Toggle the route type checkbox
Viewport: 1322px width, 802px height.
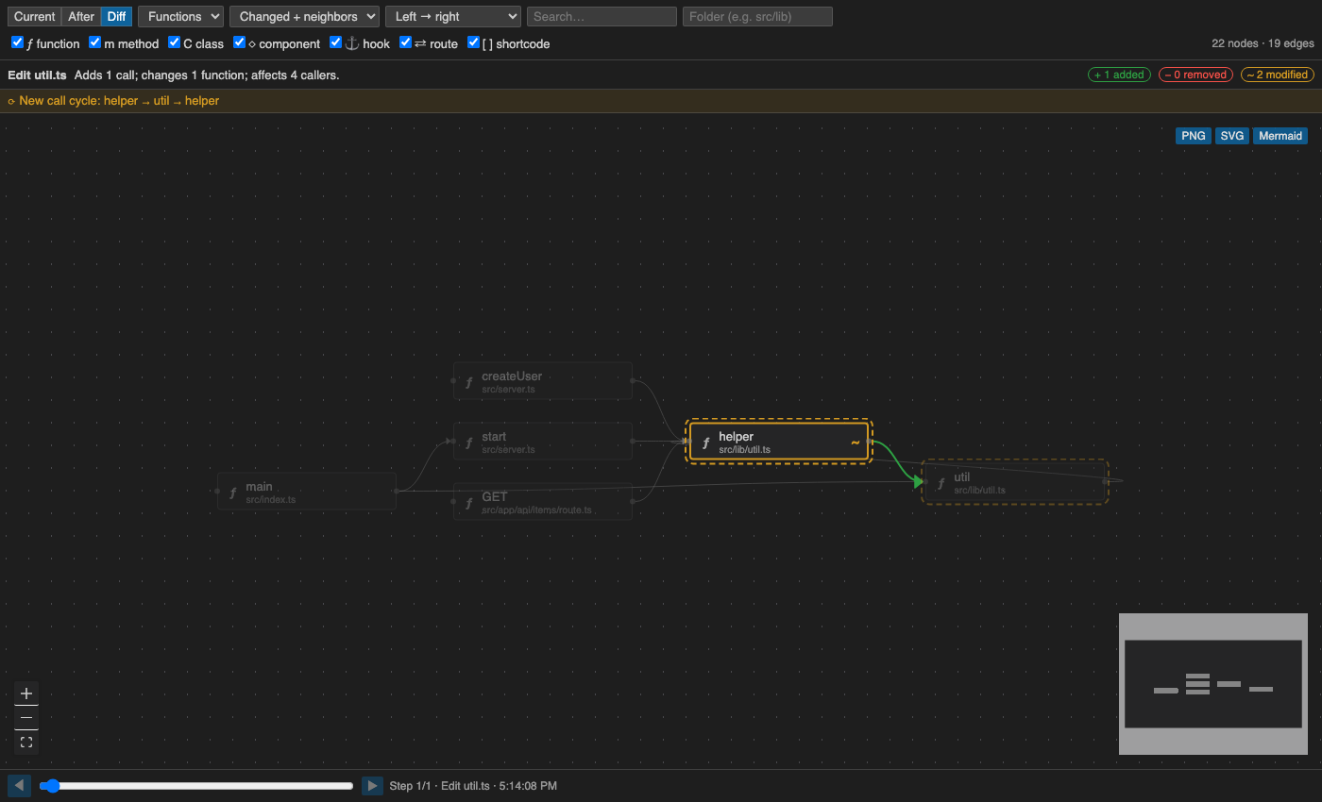405,42
